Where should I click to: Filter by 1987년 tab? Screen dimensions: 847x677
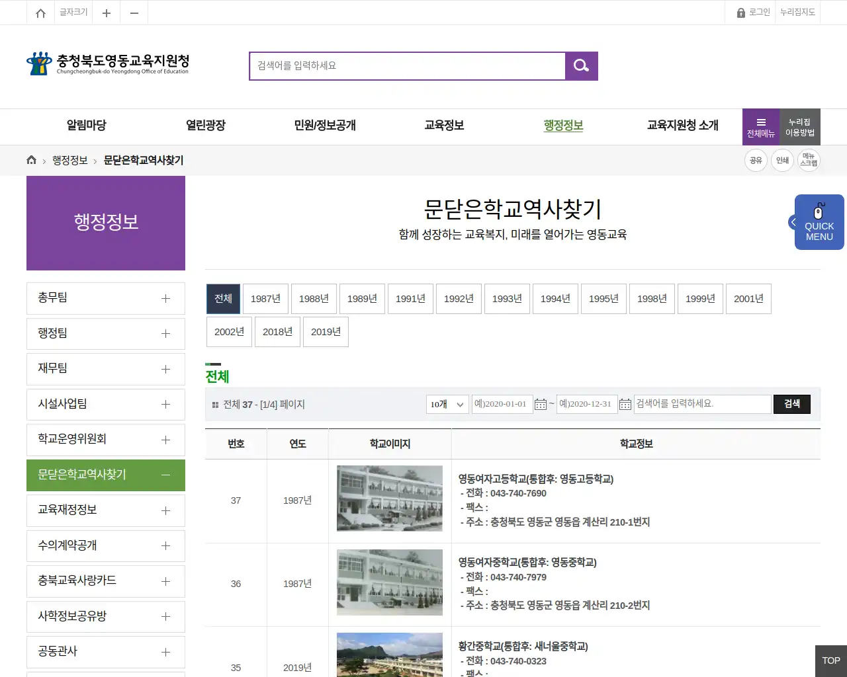click(265, 299)
